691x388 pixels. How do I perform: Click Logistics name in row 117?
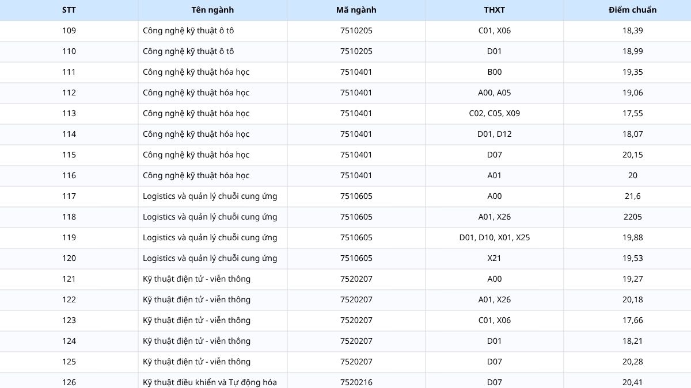pyautogui.click(x=210, y=196)
